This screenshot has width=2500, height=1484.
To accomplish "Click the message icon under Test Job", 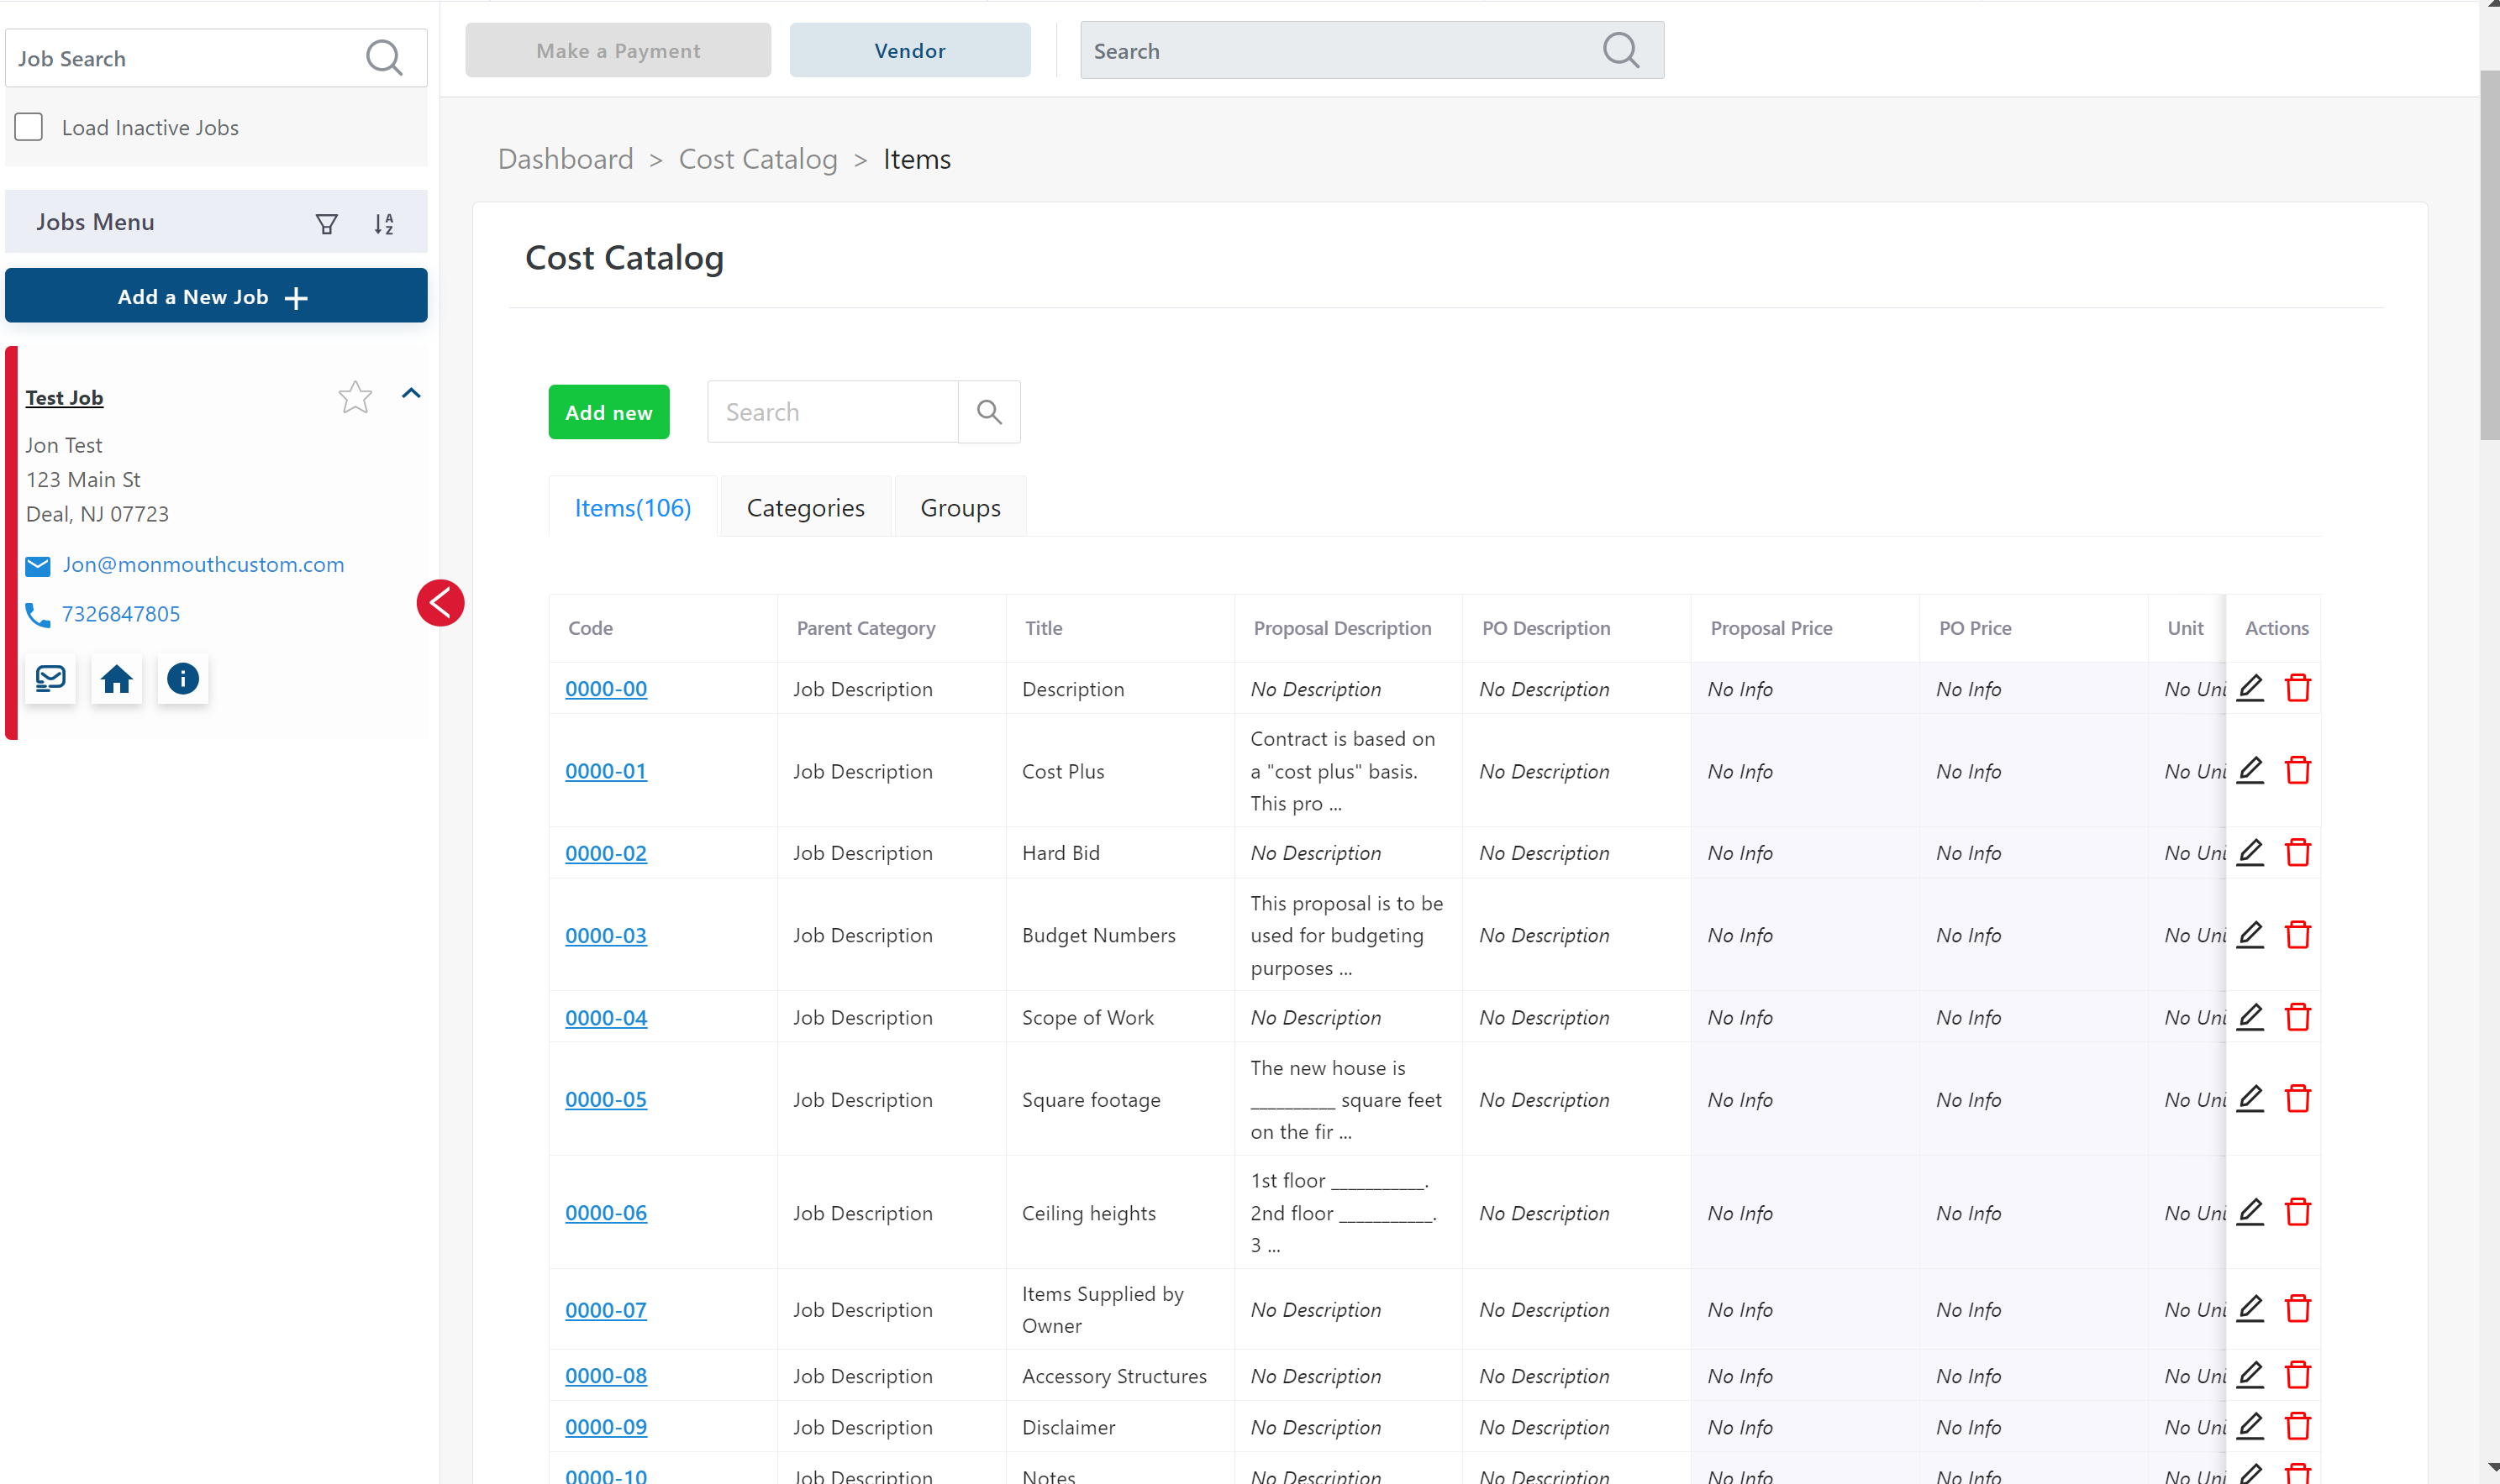I will (50, 680).
